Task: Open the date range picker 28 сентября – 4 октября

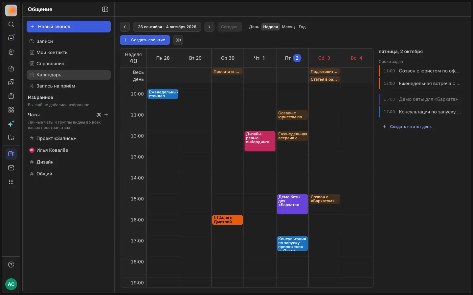Action: pyautogui.click(x=167, y=27)
